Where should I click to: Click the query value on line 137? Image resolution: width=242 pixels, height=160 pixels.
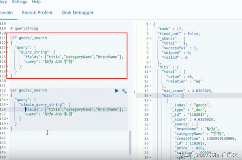(58, 114)
